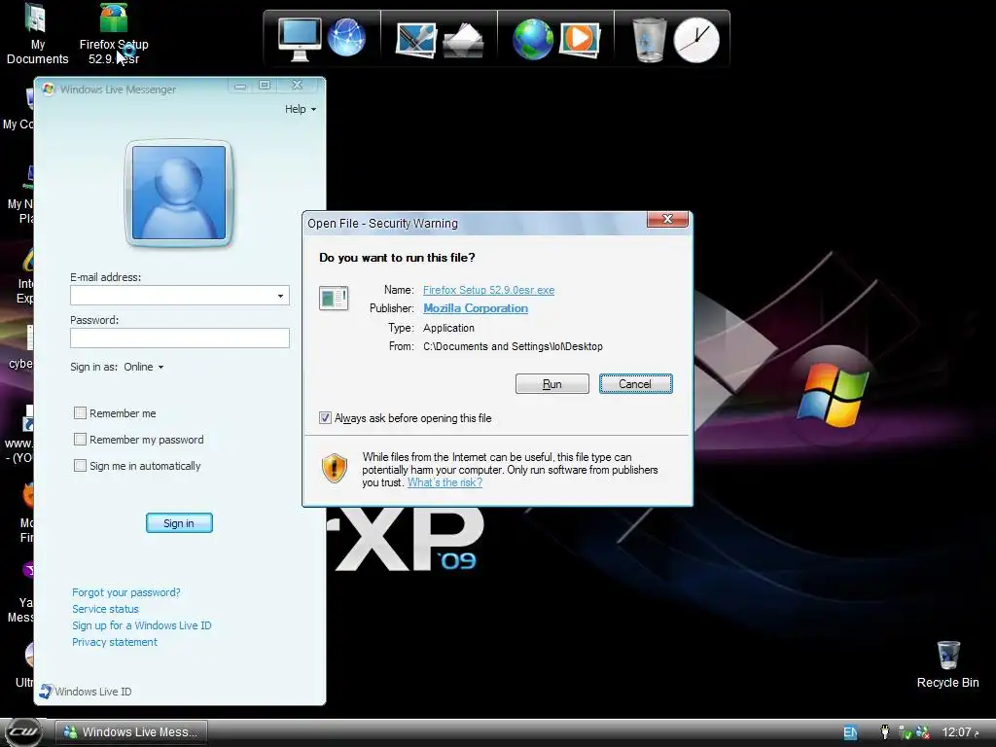Open the Earth globe dock icon
Image resolution: width=996 pixels, height=747 pixels.
click(533, 39)
